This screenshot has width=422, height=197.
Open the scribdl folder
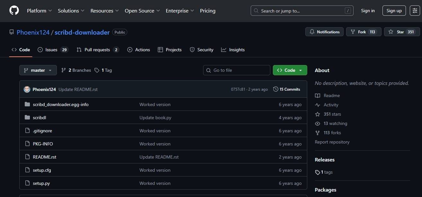point(40,118)
